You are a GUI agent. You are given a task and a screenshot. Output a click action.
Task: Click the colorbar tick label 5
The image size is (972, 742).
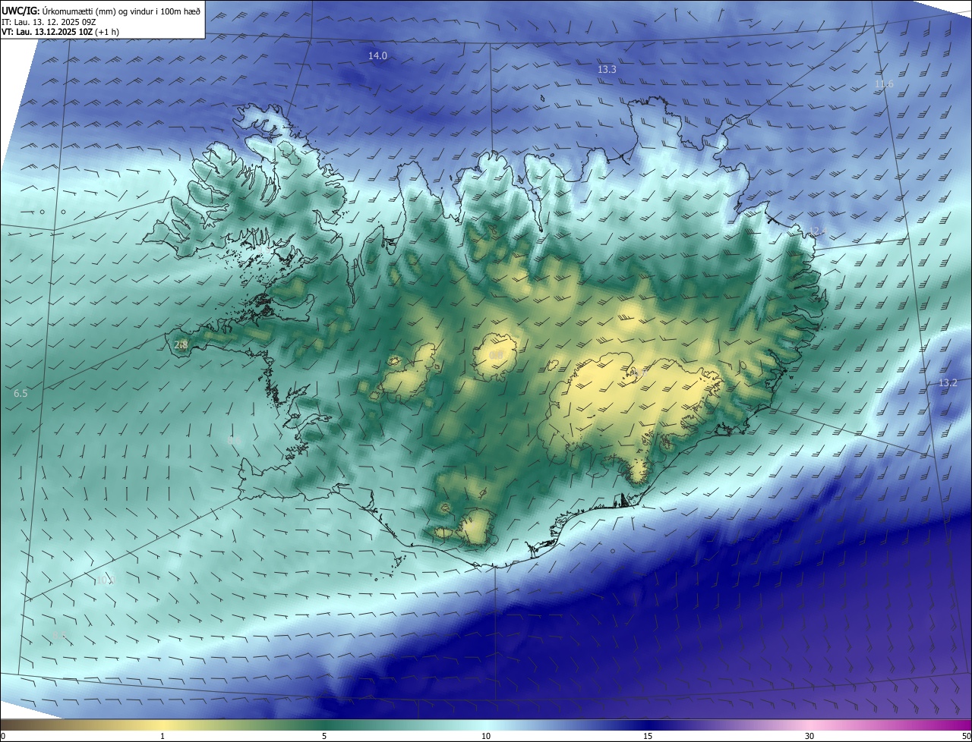click(324, 736)
